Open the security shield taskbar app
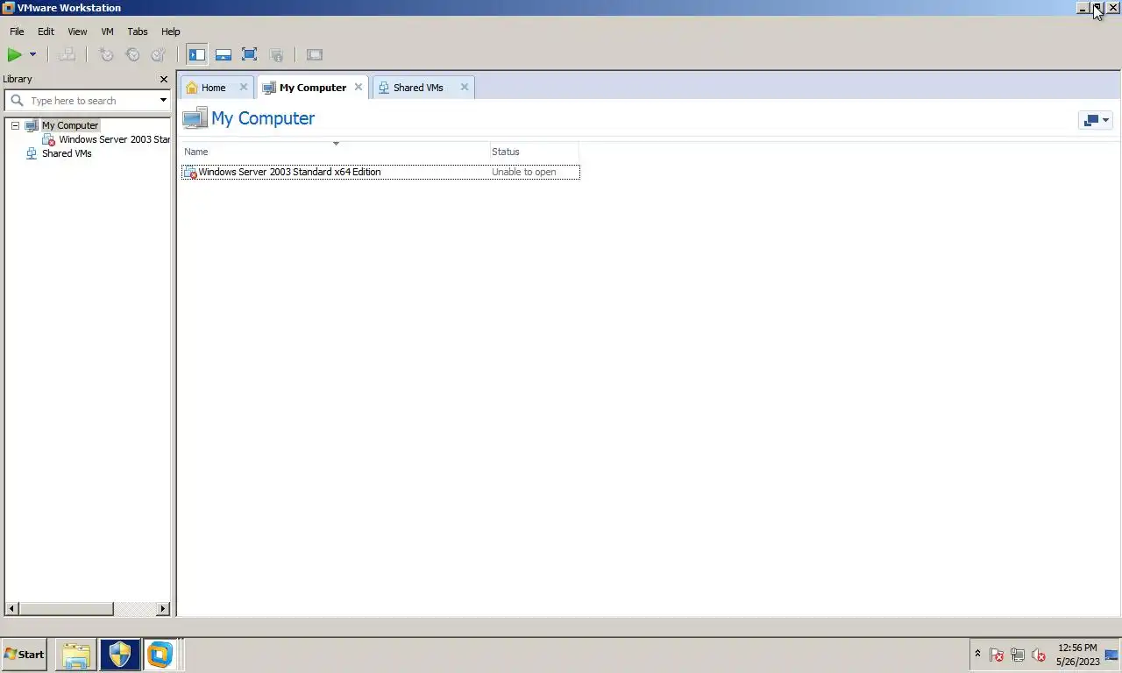This screenshot has width=1122, height=673. (x=119, y=655)
